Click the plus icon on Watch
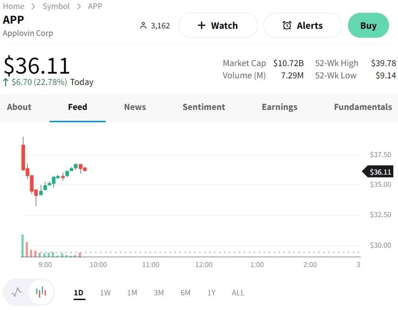 (x=201, y=25)
